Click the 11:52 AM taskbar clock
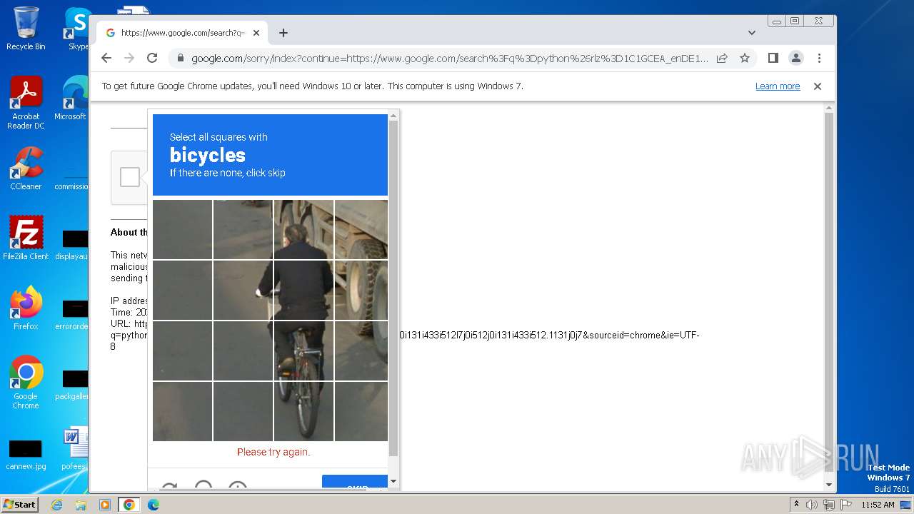The height and width of the screenshot is (514, 914). point(878,505)
